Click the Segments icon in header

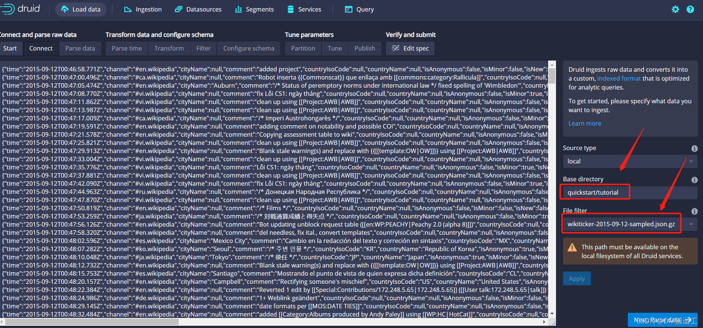coord(238,9)
